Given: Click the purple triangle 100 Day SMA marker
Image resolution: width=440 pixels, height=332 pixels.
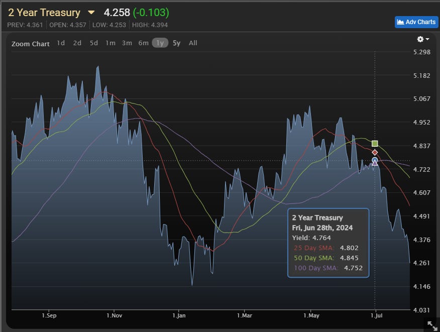Looking at the screenshot, I should (x=375, y=163).
